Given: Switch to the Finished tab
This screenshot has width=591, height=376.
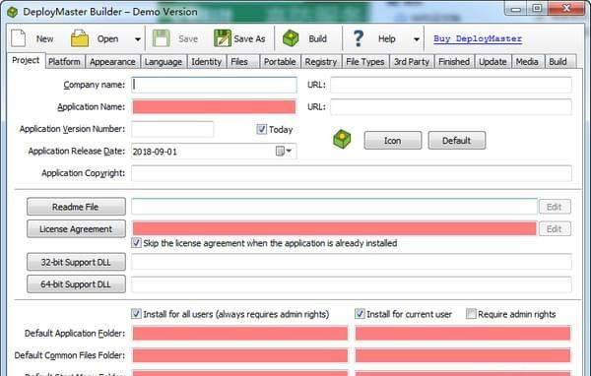Looking at the screenshot, I should pos(454,62).
